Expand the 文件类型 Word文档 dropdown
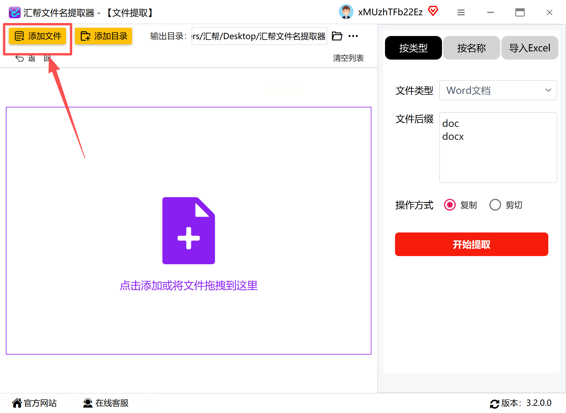Viewport: 566px width, 413px height. (x=498, y=90)
